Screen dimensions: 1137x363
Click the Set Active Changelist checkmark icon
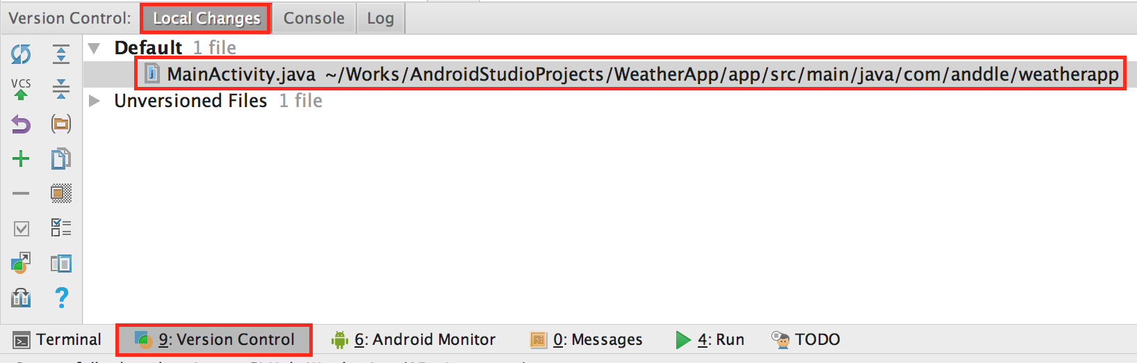click(21, 228)
